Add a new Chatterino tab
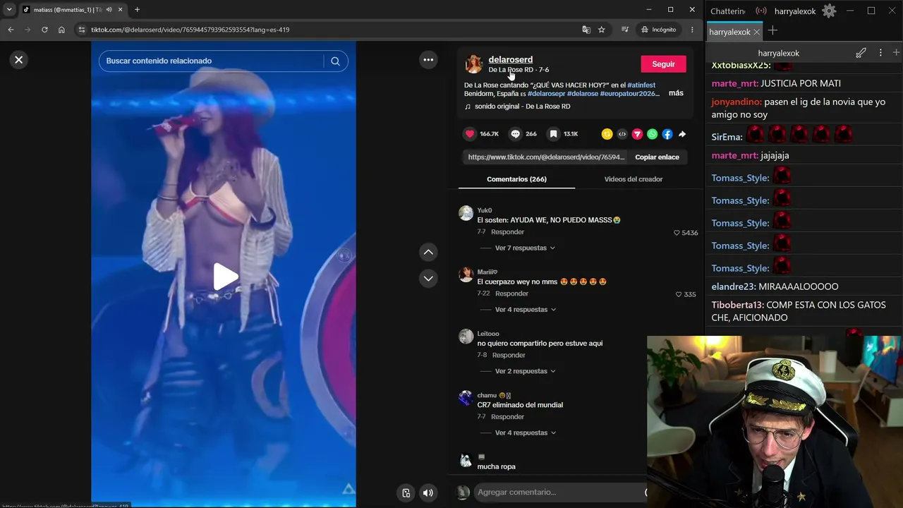 pos(772,30)
